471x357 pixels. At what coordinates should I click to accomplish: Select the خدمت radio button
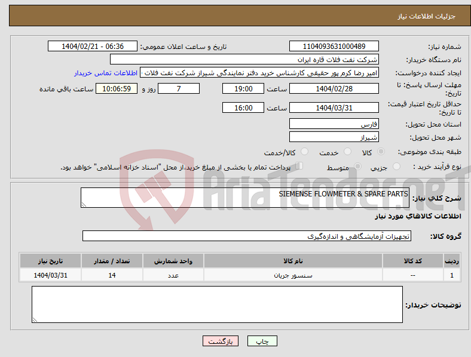pyautogui.click(x=347, y=152)
